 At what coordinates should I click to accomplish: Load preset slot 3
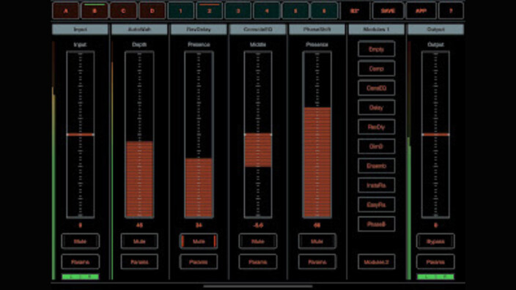click(238, 11)
